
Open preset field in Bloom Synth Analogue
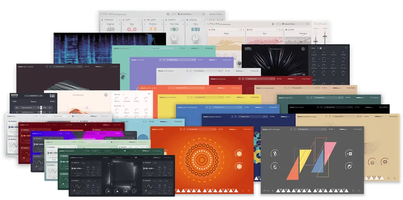click(311, 129)
